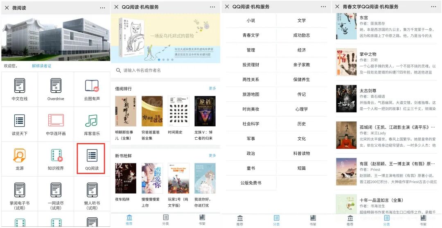Open the book 明朝那些事儿 cover
The image size is (442, 228).
(x=126, y=111)
